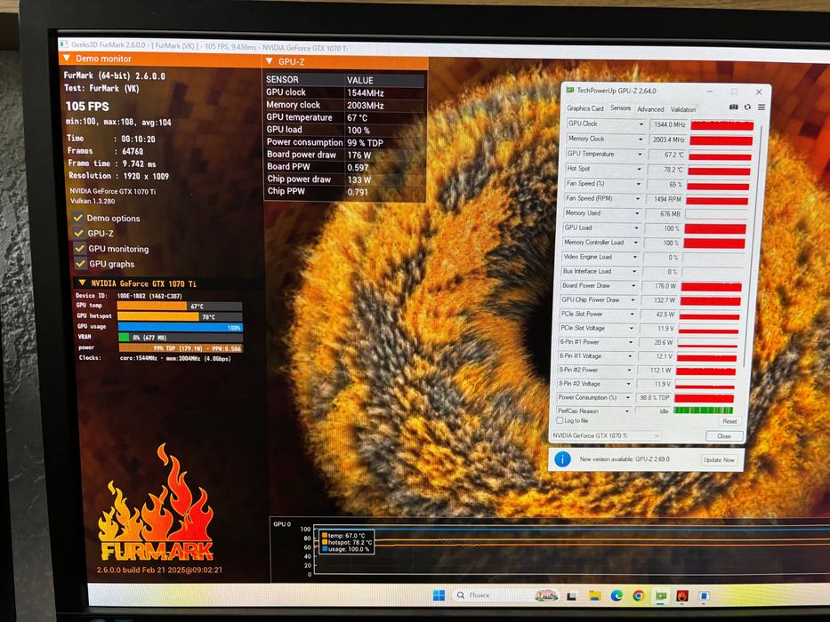Open the GPU Temperature sensor dropdown
This screenshot has width=830, height=622.
click(x=640, y=155)
